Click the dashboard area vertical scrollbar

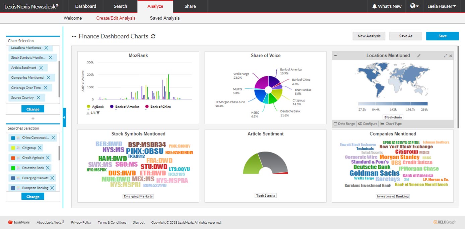[458, 86]
